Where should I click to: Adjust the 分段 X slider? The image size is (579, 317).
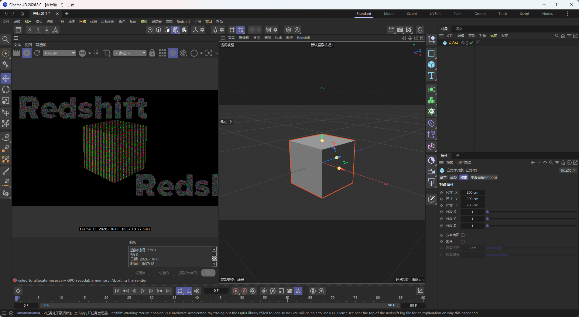[531, 212]
